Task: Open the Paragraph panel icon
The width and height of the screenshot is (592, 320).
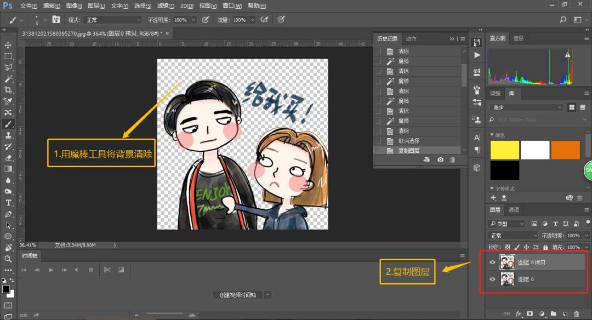Action: 477,150
